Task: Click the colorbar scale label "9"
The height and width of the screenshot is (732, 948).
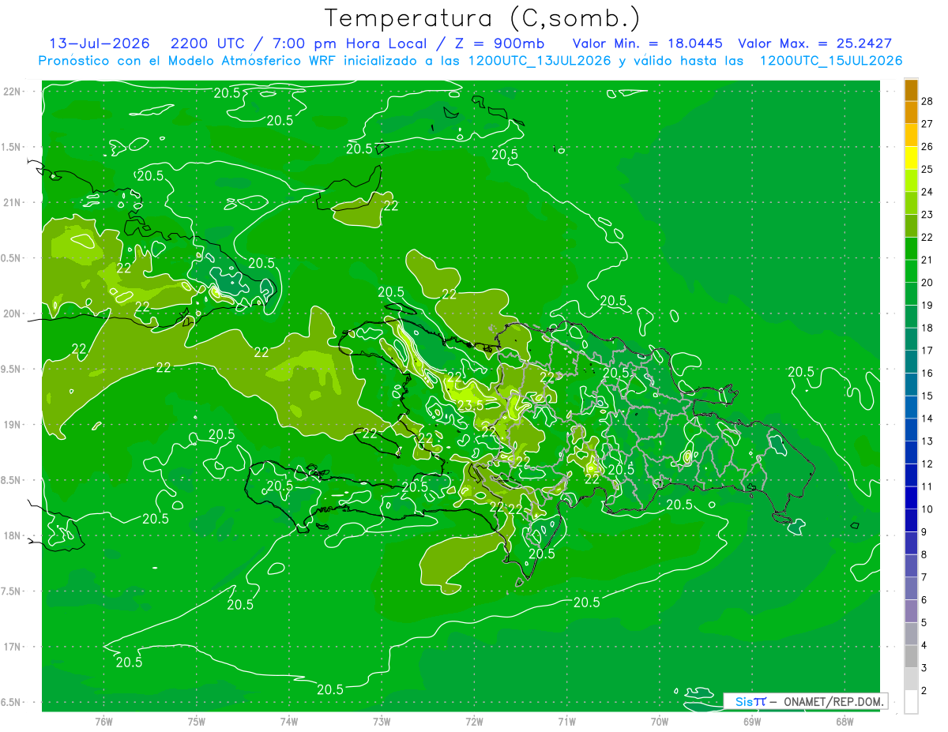Action: tap(925, 532)
